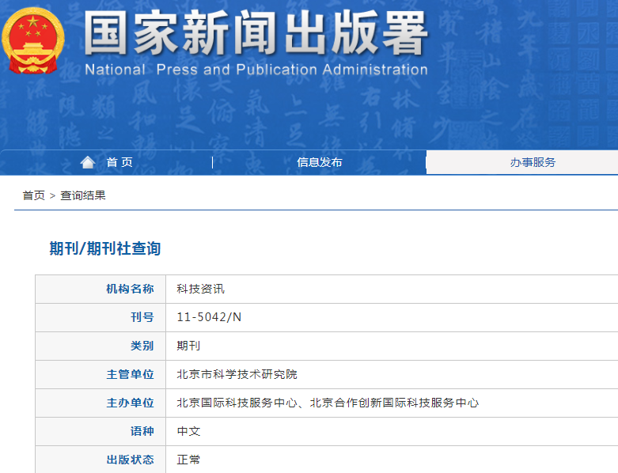Click the 北京市科学技术研究院 value cell
Image resolution: width=618 pixels, height=473 pixels.
pyautogui.click(x=237, y=374)
